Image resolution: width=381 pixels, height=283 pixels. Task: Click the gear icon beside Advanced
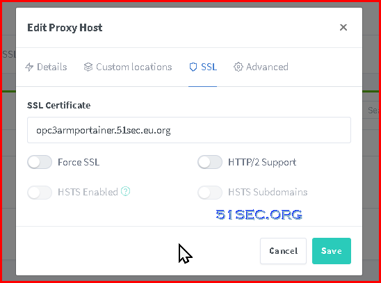click(x=238, y=67)
